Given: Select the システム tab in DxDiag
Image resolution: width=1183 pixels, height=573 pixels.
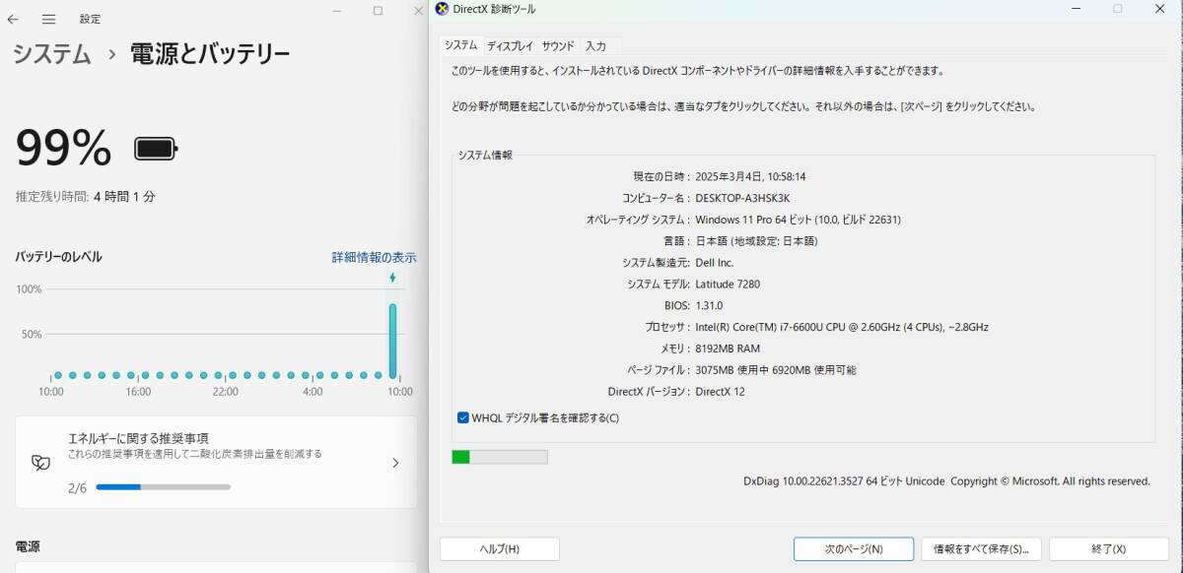Looking at the screenshot, I should point(462,45).
